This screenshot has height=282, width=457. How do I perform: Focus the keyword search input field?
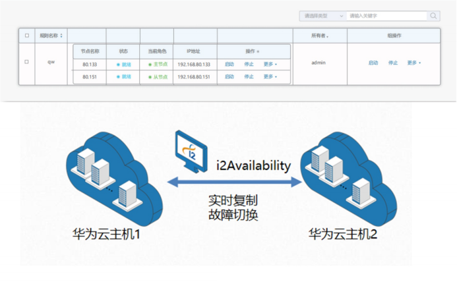click(386, 16)
